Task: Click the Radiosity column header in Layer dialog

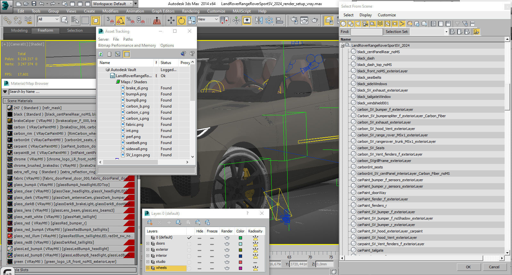Action: tap(255, 231)
